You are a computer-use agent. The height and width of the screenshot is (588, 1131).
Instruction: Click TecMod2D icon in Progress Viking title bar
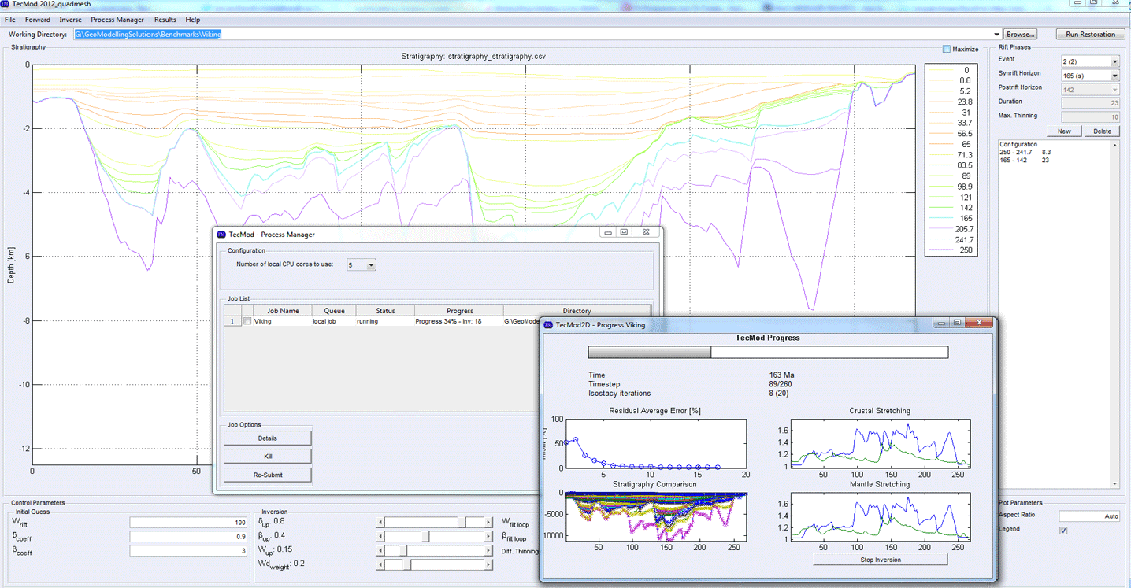point(548,324)
